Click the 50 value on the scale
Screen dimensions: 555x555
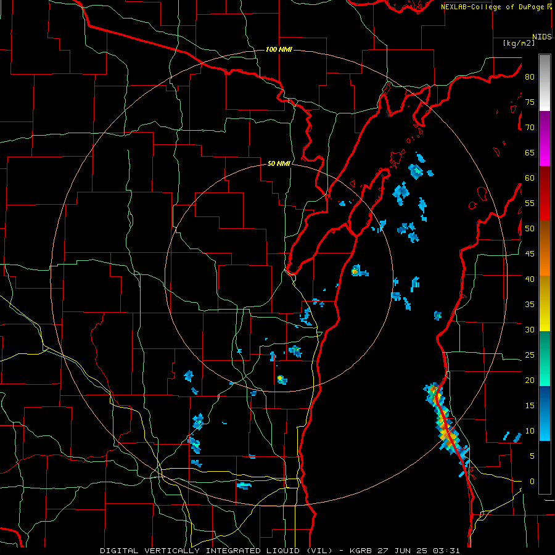530,229
